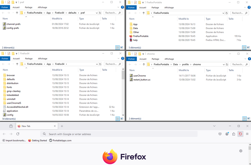251x165 pixels.
Task: Click App breadcrumb in Firefox64 window address
Action: tap(49, 64)
